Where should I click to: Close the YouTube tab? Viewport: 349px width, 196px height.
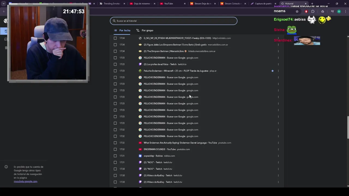(185, 4)
